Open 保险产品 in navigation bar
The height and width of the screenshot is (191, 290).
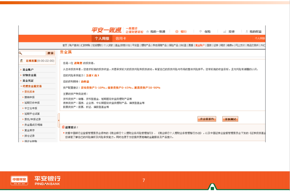173,45
